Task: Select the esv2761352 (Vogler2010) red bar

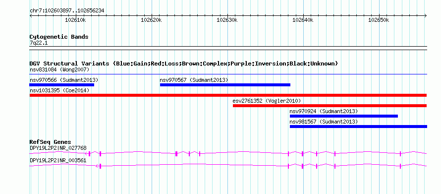Action: 330,106
